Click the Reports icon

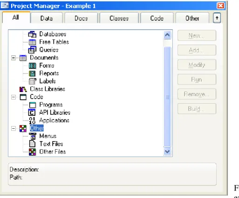point(32,73)
